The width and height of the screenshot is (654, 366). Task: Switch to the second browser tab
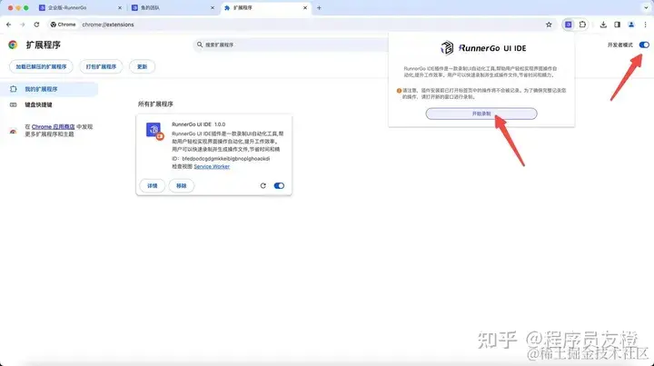point(172,7)
